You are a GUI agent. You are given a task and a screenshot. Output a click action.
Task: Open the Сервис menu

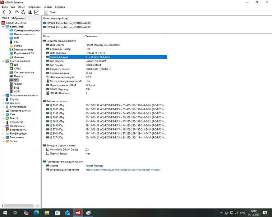pyautogui.click(x=48, y=7)
